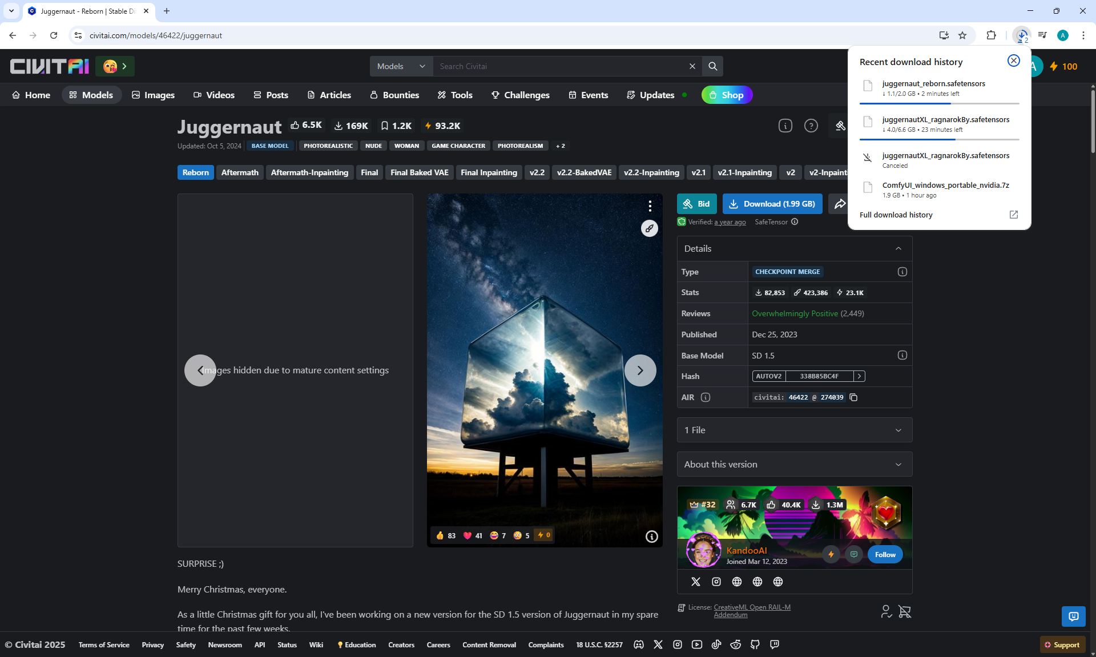1096x657 pixels.
Task: Copy the AIR identifier with copy icon
Action: (x=853, y=397)
